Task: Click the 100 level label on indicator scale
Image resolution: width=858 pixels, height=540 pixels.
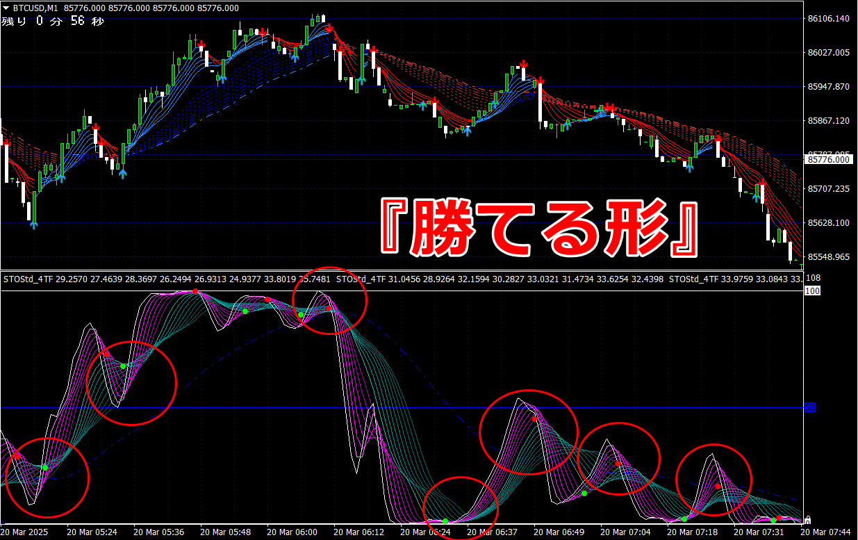Action: click(811, 291)
